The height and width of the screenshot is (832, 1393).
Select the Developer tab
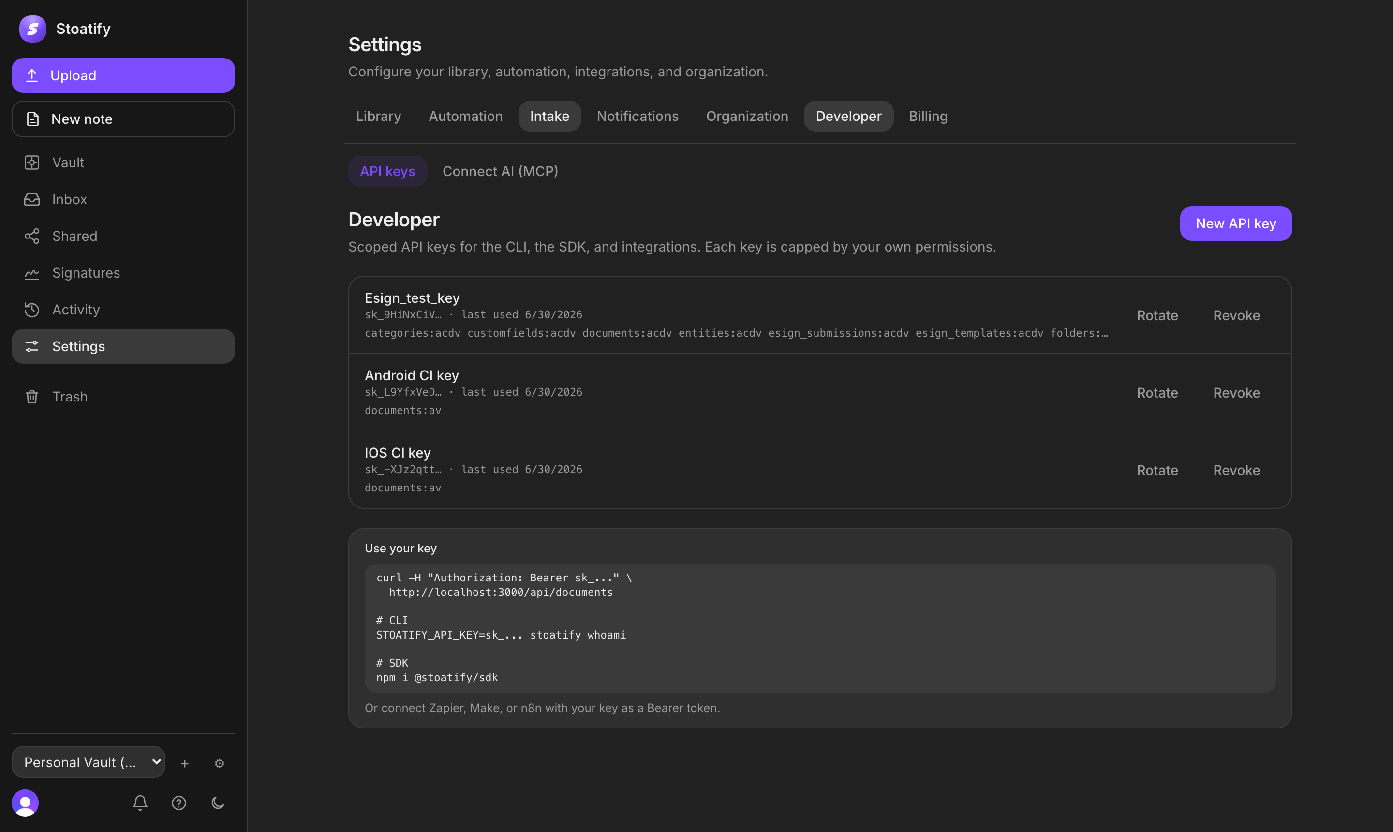(x=848, y=116)
